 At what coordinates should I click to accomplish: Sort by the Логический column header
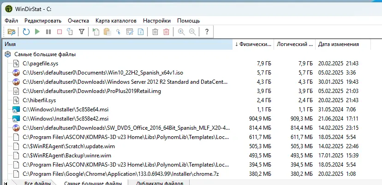(x=295, y=44)
